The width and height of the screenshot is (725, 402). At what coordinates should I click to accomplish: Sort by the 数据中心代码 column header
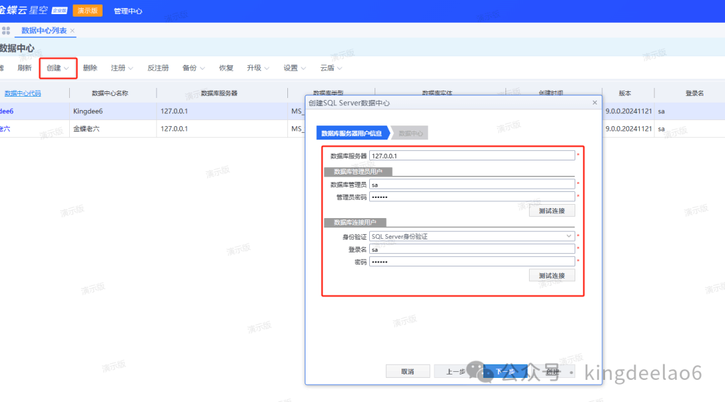click(x=23, y=93)
